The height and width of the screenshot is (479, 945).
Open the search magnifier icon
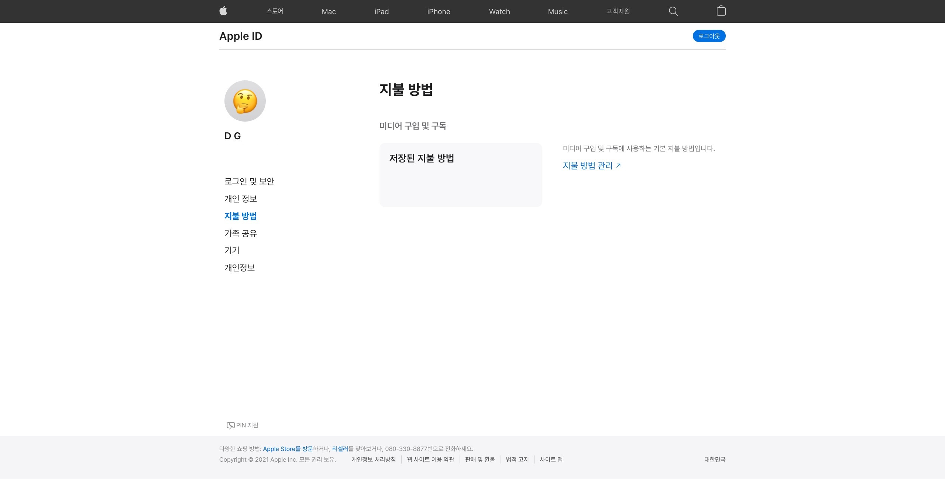[673, 11]
